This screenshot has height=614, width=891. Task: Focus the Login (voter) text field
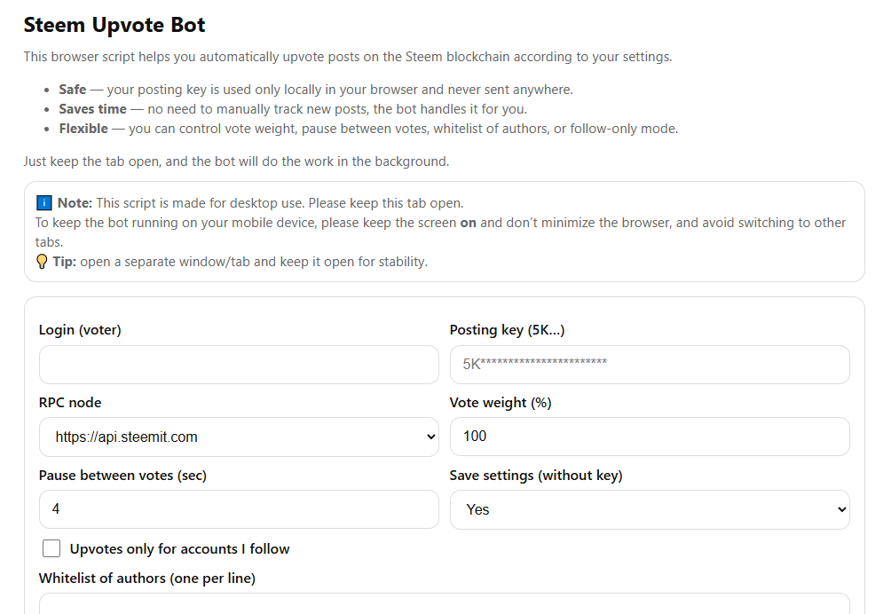point(239,365)
